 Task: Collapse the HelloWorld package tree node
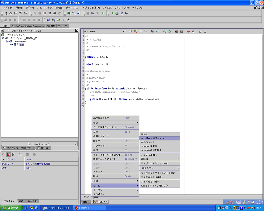point(7,41)
